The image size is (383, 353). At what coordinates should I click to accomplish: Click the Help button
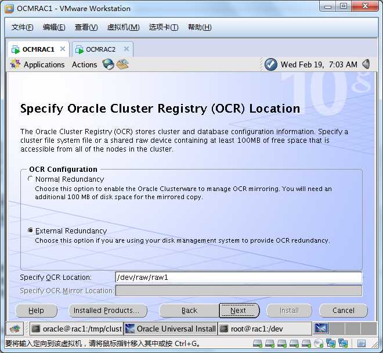36,311
